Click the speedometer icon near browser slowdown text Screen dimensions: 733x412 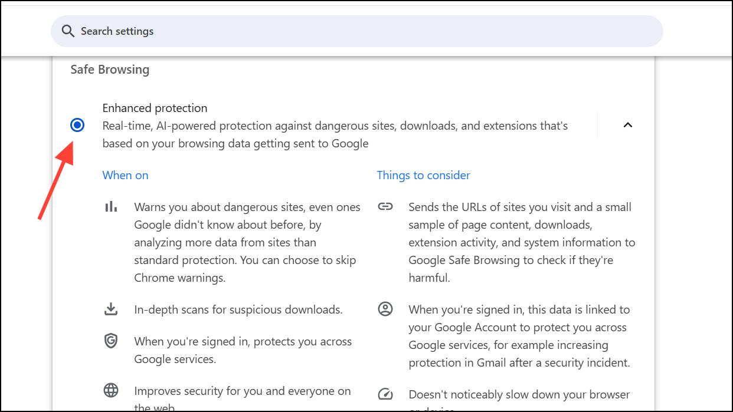(385, 394)
